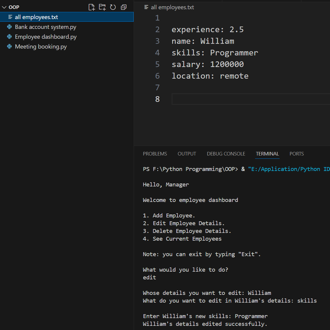Refresh the explorer file list
This screenshot has width=330, height=330.
(x=113, y=7)
